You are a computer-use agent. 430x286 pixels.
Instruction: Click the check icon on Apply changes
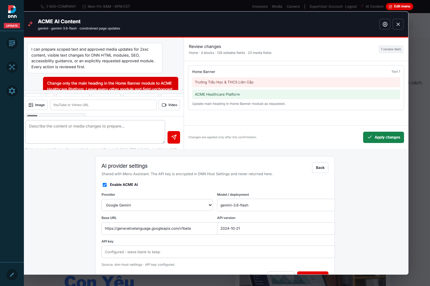point(370,137)
